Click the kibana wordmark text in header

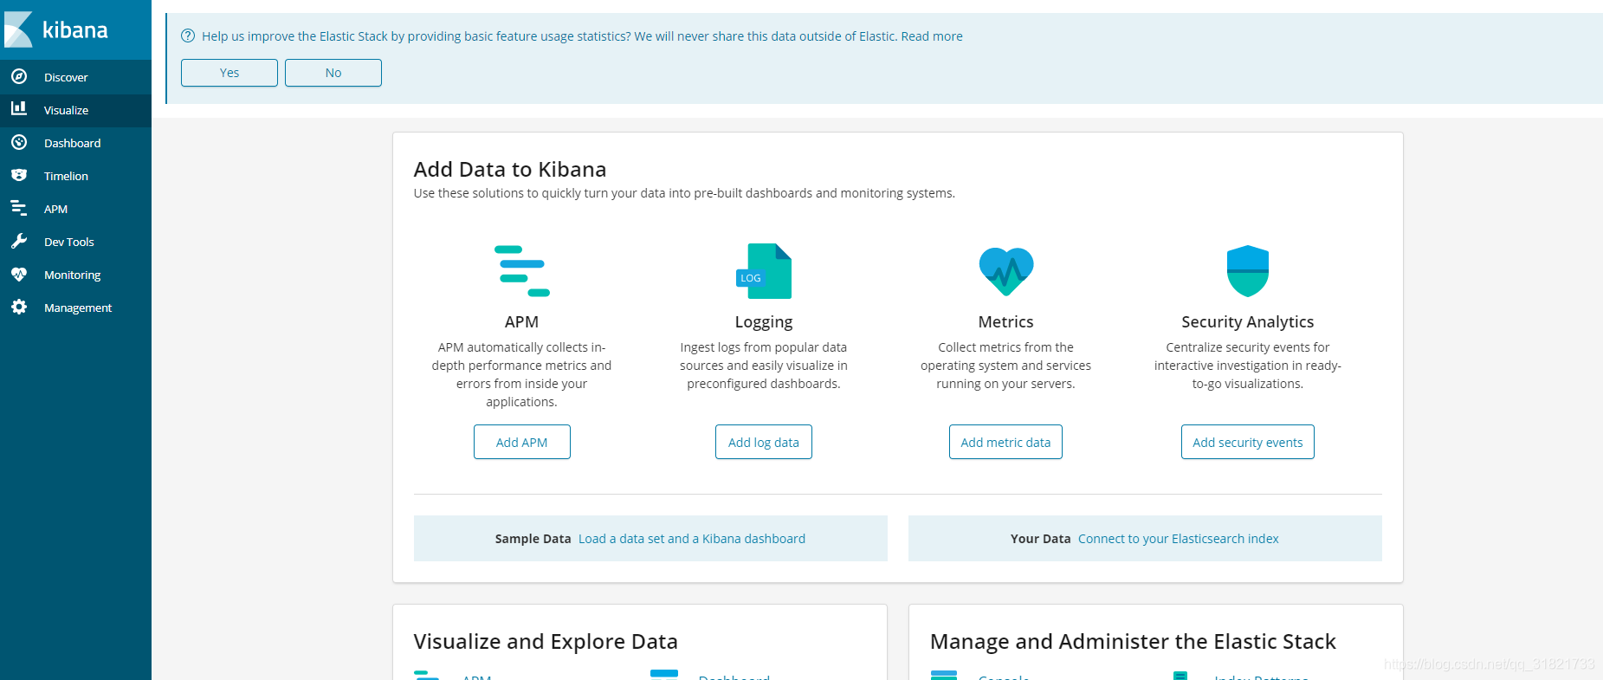pyautogui.click(x=75, y=30)
